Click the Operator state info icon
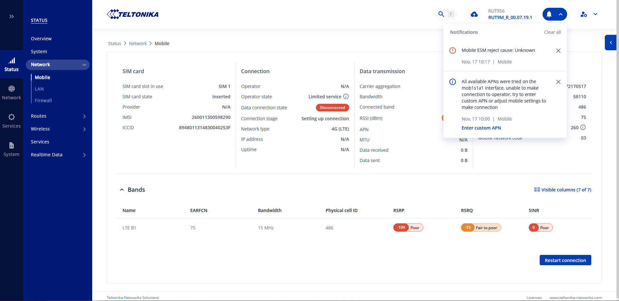Screen dimensions: 619x301 pyautogui.click(x=346, y=96)
